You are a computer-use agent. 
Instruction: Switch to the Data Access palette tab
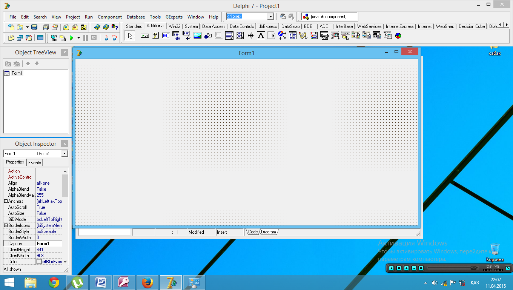tap(213, 26)
